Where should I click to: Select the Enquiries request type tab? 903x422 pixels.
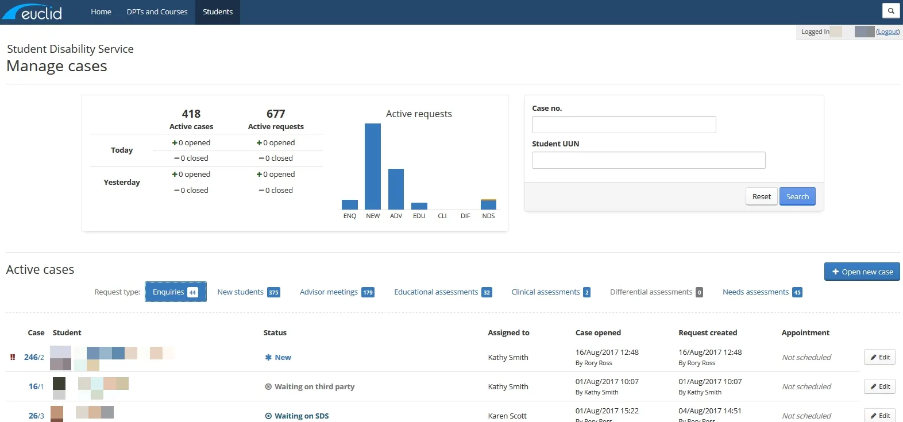(175, 292)
